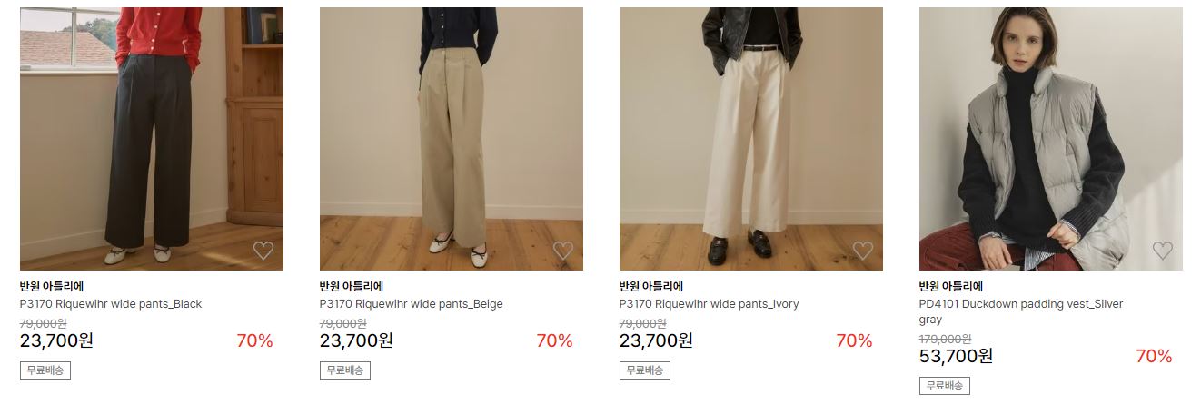Click 무료배송 badge under padding vest
This screenshot has height=414, width=1201.
click(x=945, y=386)
